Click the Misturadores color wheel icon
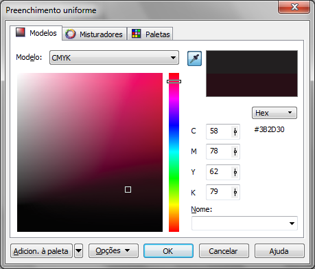Screen dimensions: 315x269 coord(70,34)
